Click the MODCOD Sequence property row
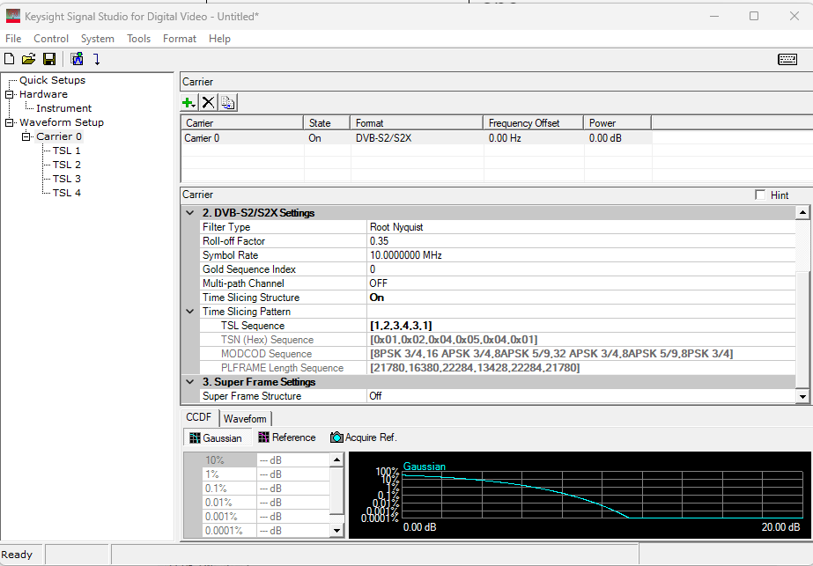Image resolution: width=813 pixels, height=566 pixels. pyautogui.click(x=498, y=354)
